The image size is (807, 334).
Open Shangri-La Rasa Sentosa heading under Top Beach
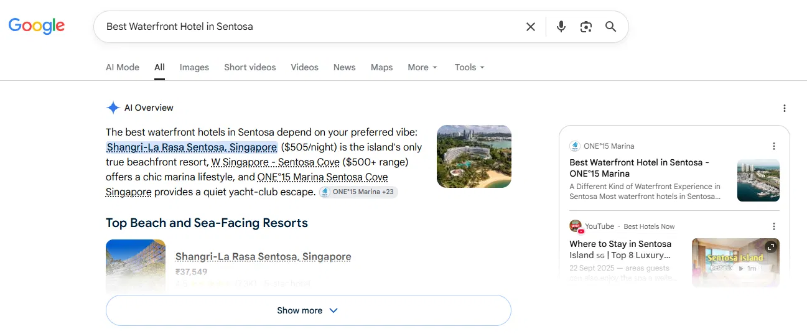point(263,256)
